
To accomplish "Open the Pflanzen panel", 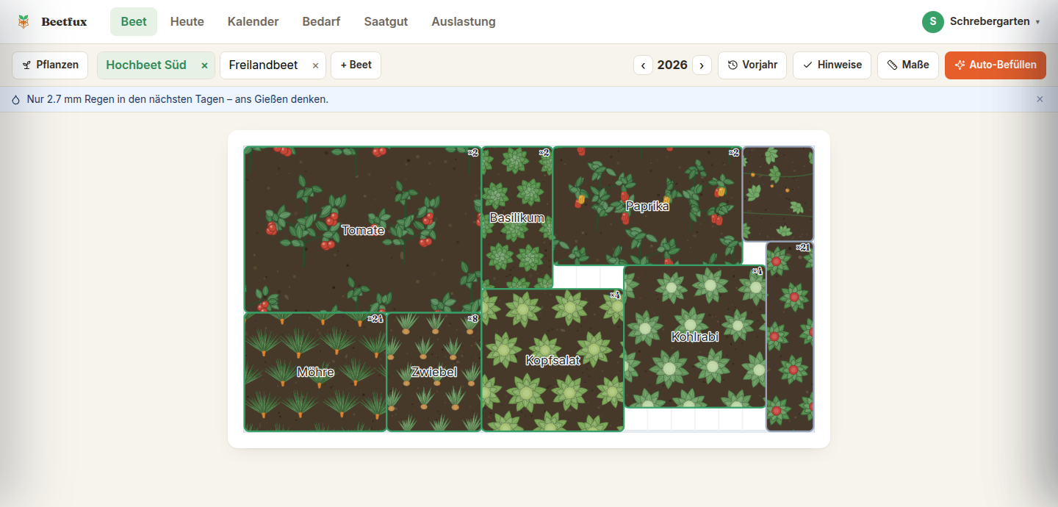I will pos(50,65).
